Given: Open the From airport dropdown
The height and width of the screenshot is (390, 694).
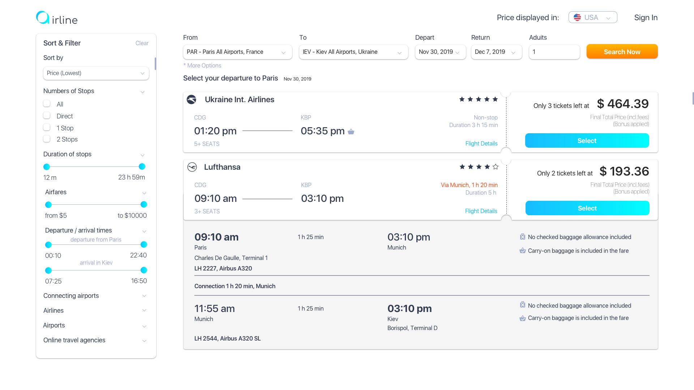Looking at the screenshot, I should click(237, 52).
